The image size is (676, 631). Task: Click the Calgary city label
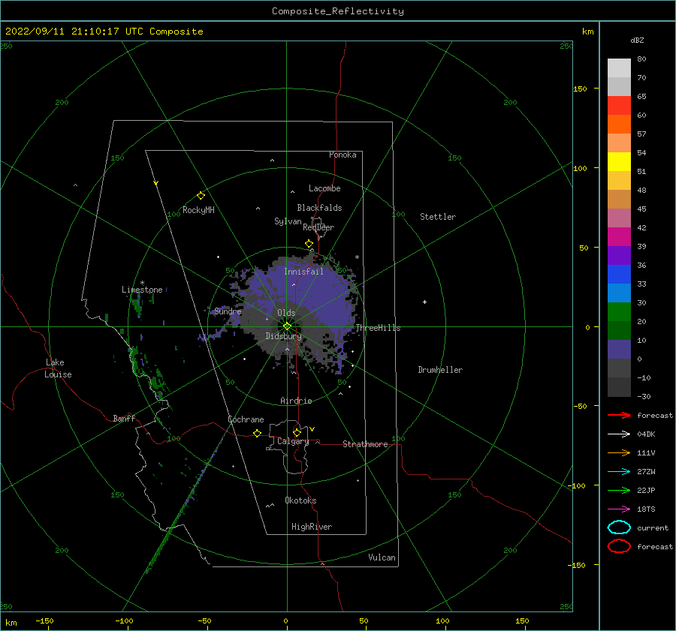pyautogui.click(x=293, y=441)
